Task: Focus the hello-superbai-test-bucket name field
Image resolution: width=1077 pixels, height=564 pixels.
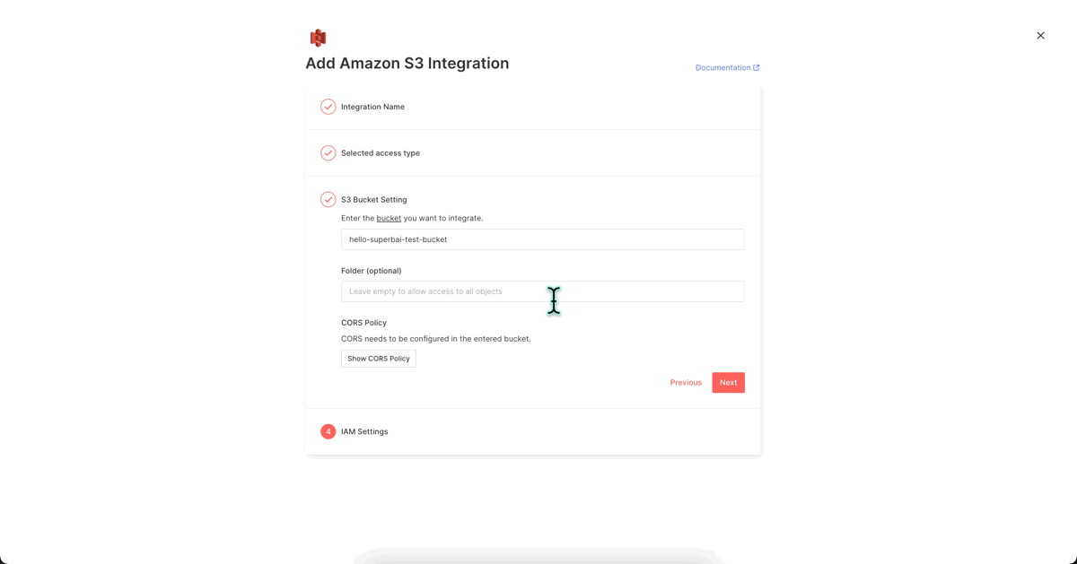Action: coord(543,239)
